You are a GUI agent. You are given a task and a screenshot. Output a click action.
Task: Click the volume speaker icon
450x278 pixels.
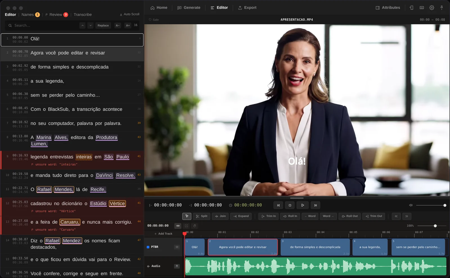[x=411, y=205]
